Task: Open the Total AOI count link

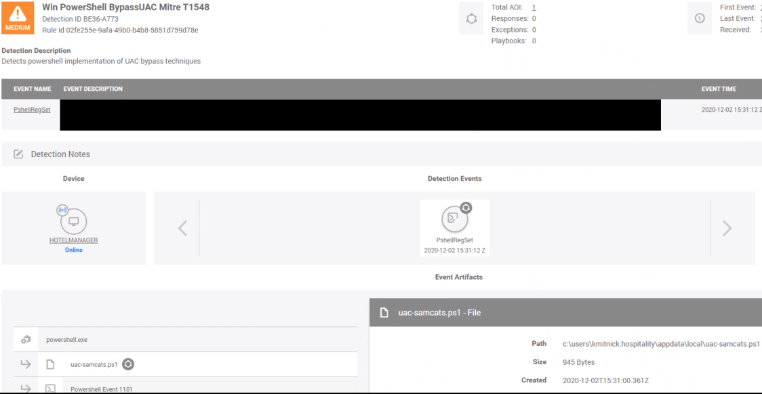Action: (534, 7)
